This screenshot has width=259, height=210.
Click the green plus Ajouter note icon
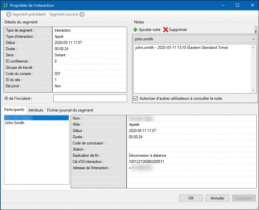point(135,30)
